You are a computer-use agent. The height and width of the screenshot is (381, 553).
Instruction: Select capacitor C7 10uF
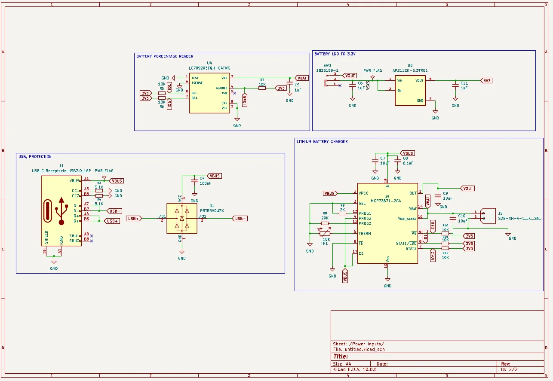[x=375, y=162]
